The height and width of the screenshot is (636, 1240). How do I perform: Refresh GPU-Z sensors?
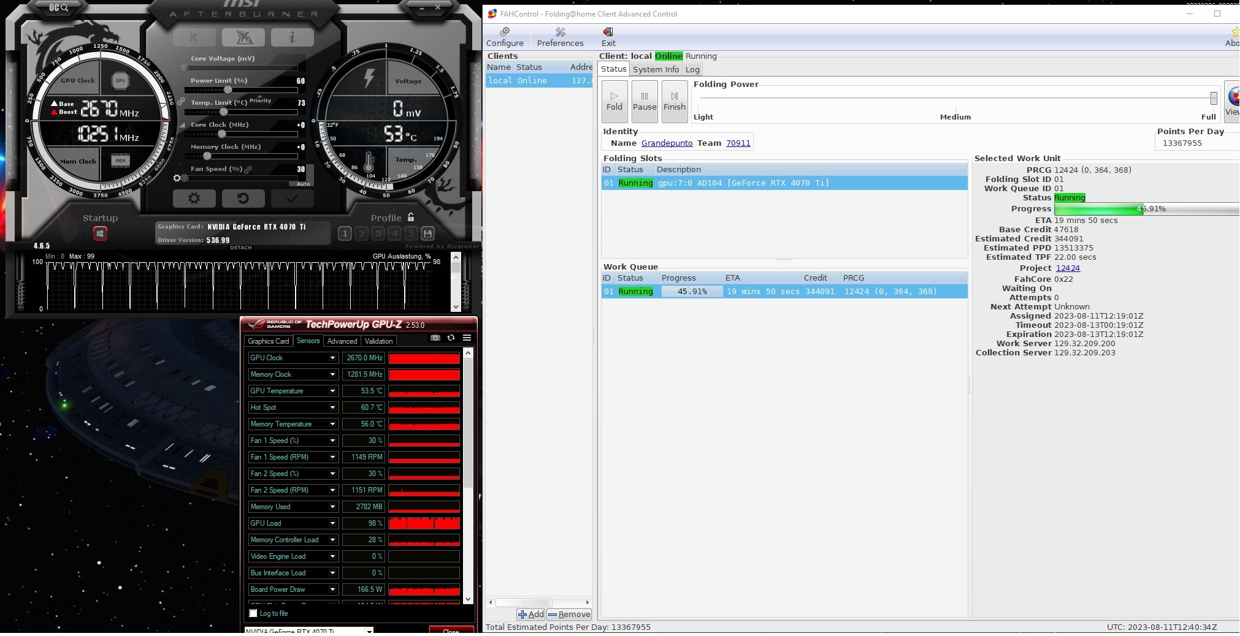(x=451, y=338)
